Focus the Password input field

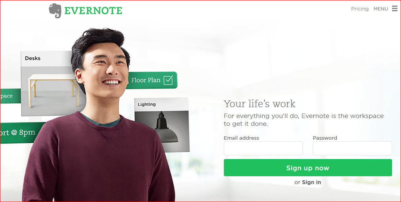pyautogui.click(x=352, y=148)
